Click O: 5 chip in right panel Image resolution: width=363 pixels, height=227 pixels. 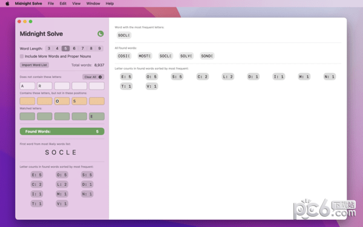152,77
